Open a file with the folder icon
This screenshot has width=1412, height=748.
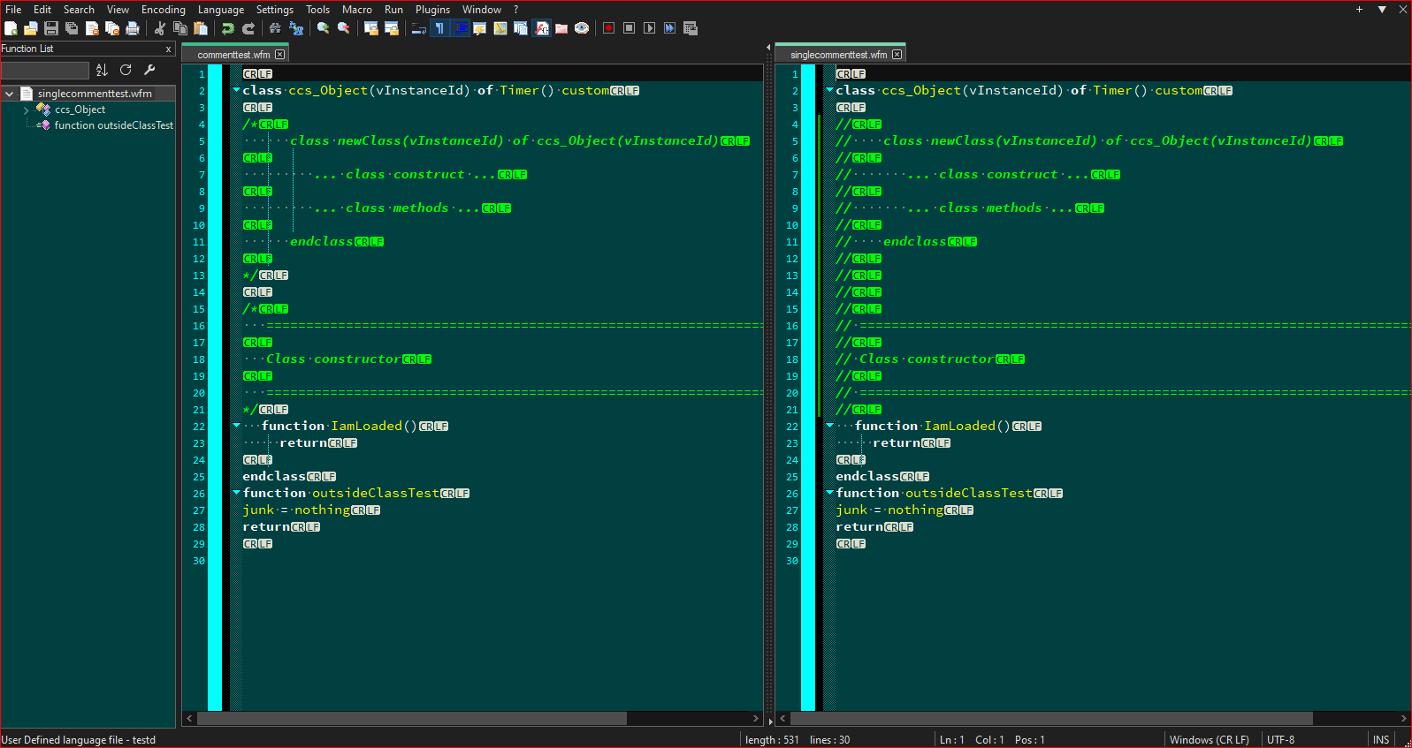pyautogui.click(x=31, y=28)
